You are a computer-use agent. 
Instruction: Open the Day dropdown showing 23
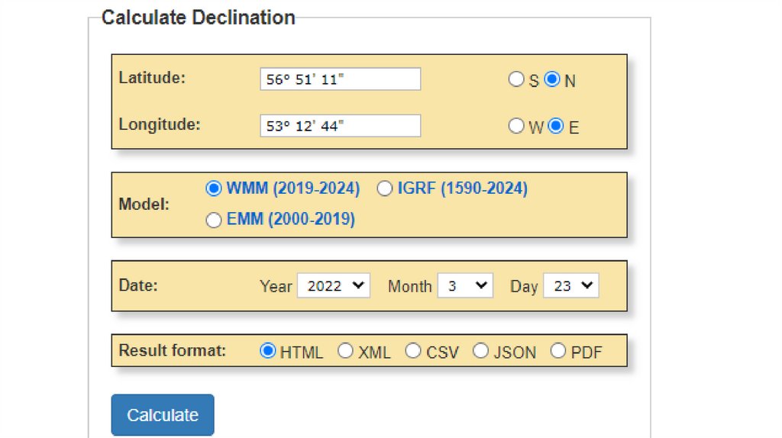coord(570,286)
